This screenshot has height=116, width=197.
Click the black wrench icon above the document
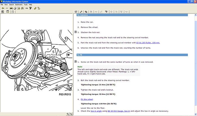click(81, 12)
